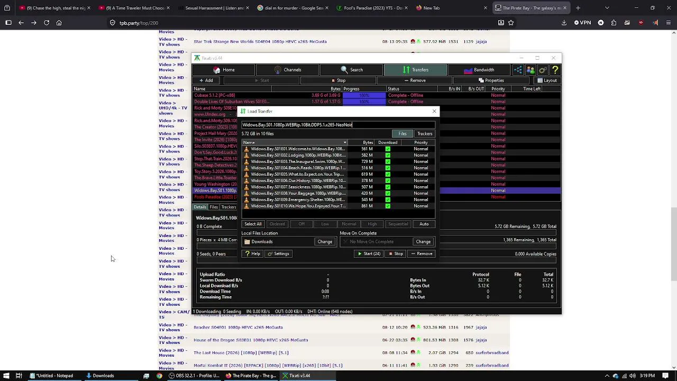Sort Tixati transfers by Time Left column
The width and height of the screenshot is (677, 381).
click(532, 89)
